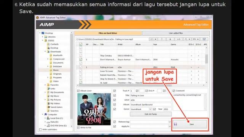Click the move up toolbar icon
Screen dimensions: 244x137
pyautogui.click(x=162, y=39)
